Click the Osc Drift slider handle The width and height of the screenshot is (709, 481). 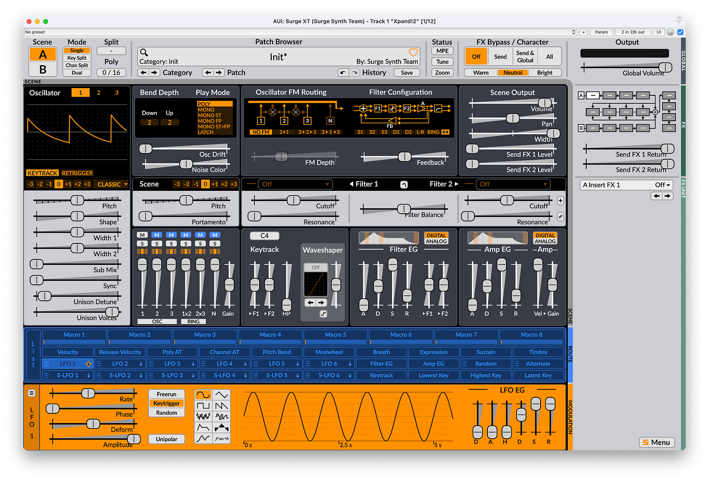pos(146,148)
